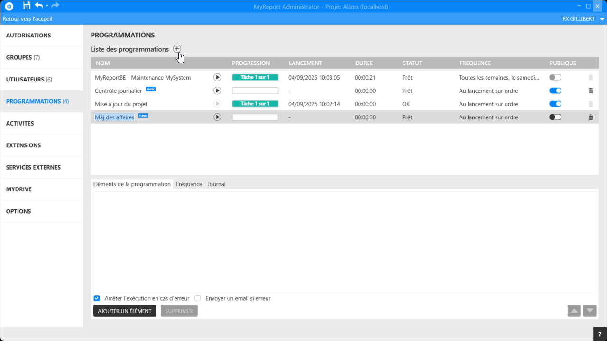This screenshot has width=607, height=341.
Task: Disable Publique toggle for Contrôle journalier
Action: (x=555, y=90)
